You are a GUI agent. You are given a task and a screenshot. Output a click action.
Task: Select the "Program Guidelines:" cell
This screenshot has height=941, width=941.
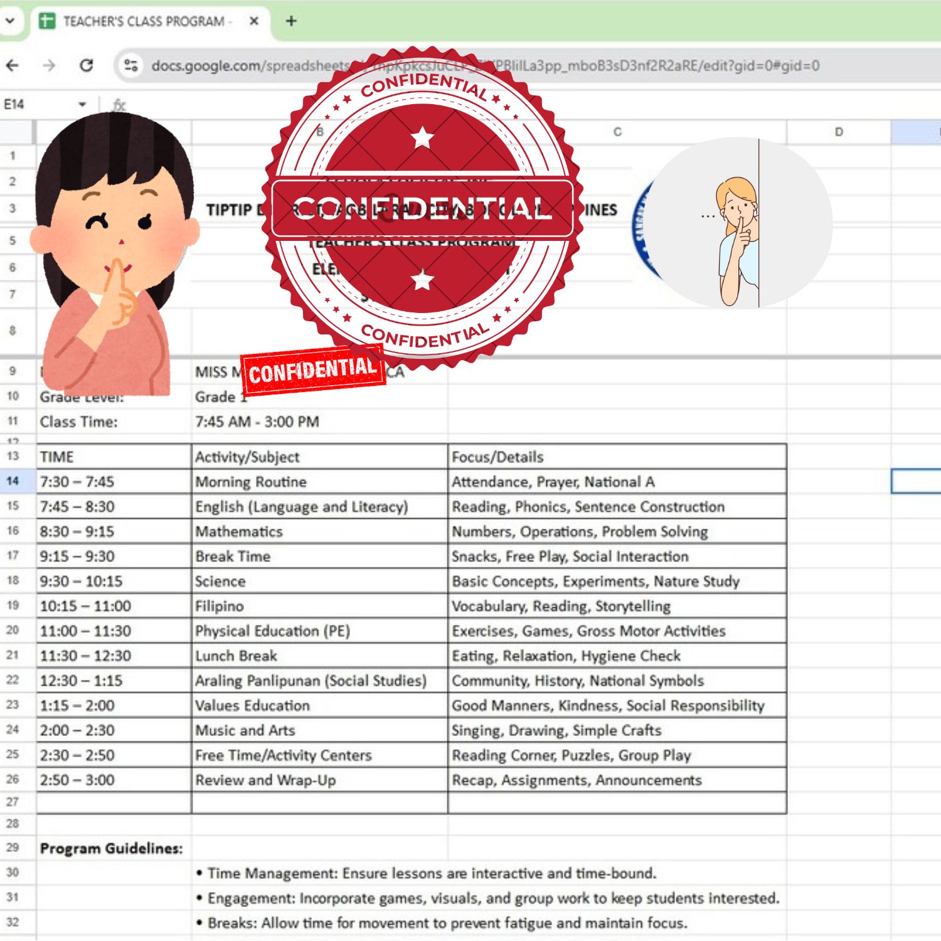click(114, 848)
